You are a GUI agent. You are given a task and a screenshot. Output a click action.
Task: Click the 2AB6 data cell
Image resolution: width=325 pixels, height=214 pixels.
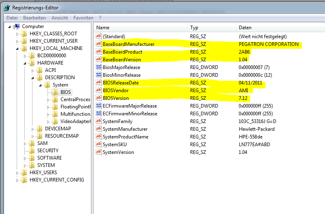click(x=244, y=52)
